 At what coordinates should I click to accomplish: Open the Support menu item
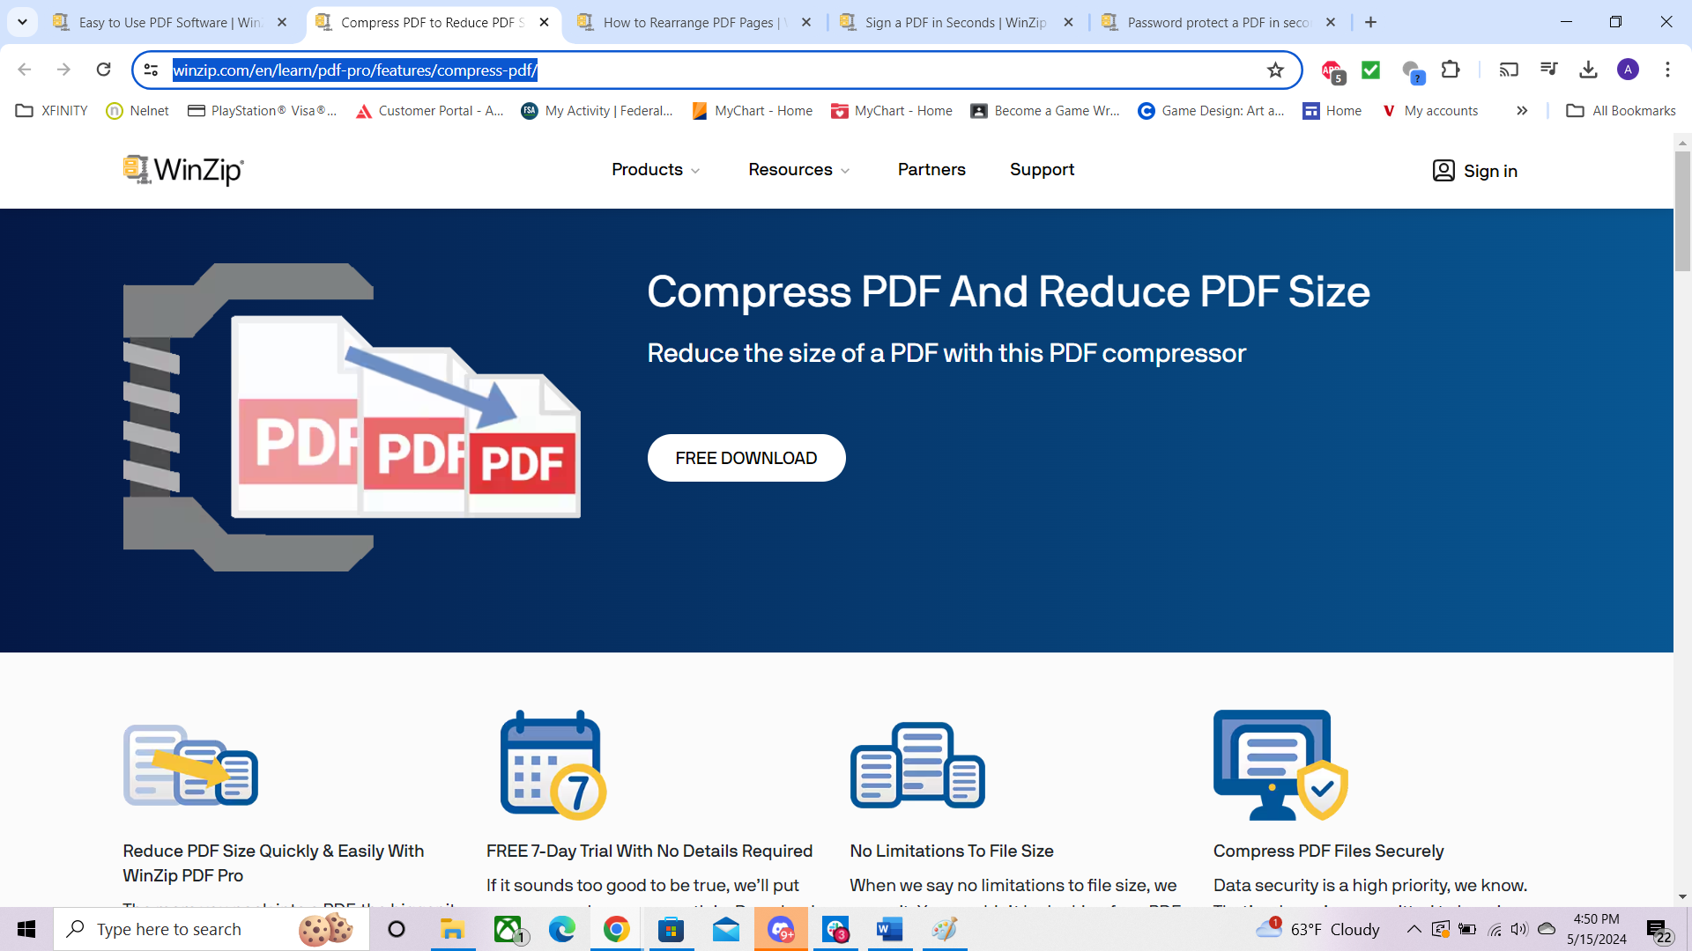click(1042, 169)
